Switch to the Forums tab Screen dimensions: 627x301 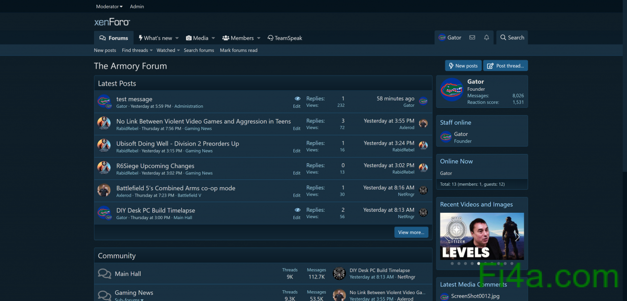coord(114,38)
